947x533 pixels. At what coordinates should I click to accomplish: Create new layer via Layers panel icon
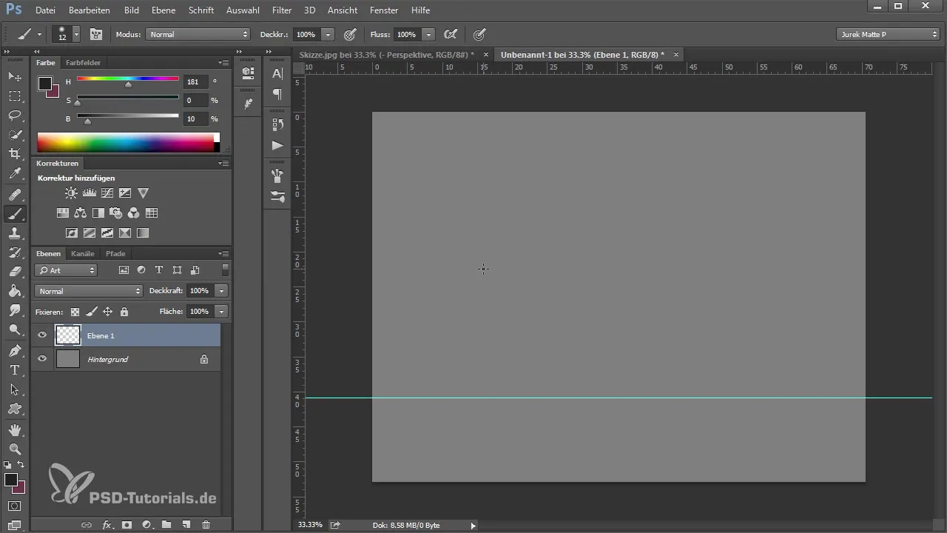(x=186, y=524)
